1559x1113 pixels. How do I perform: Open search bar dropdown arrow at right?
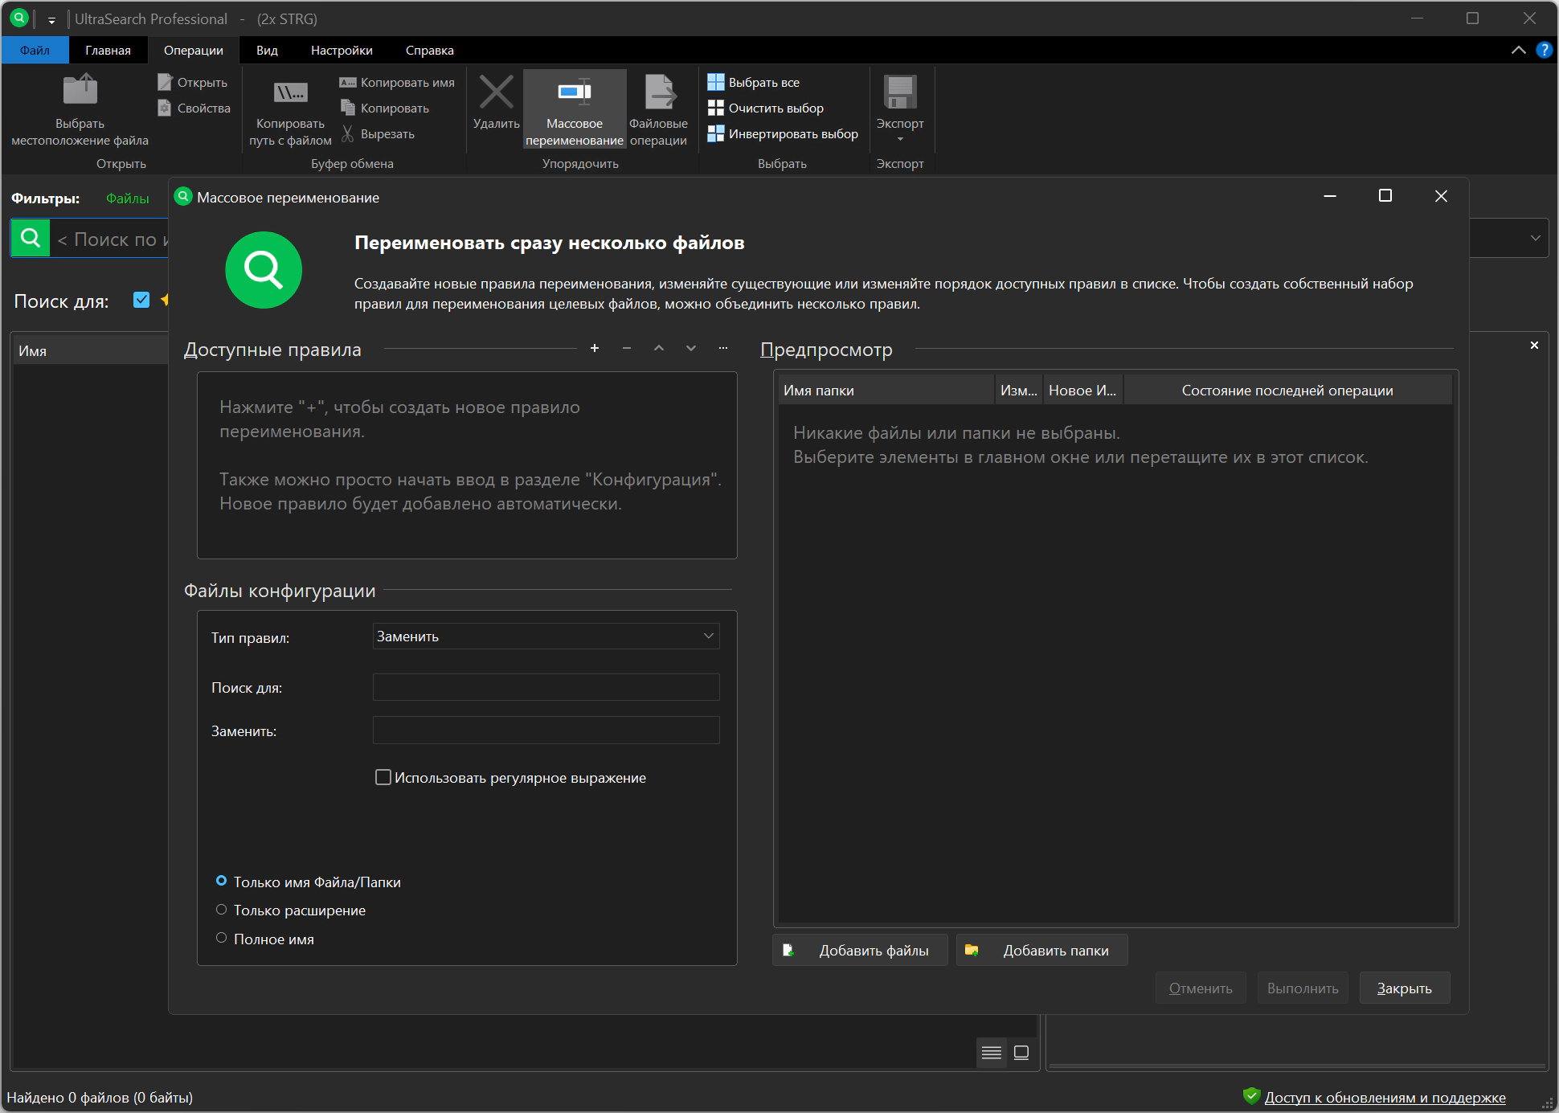tap(1535, 238)
